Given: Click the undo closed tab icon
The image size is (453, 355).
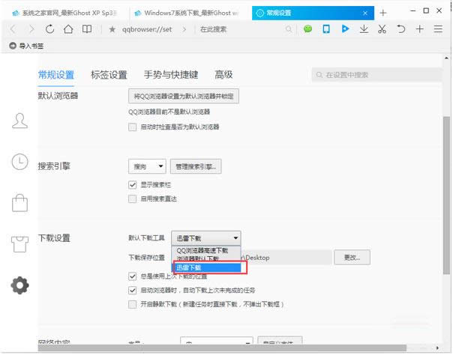Looking at the screenshot, I should (x=401, y=29).
